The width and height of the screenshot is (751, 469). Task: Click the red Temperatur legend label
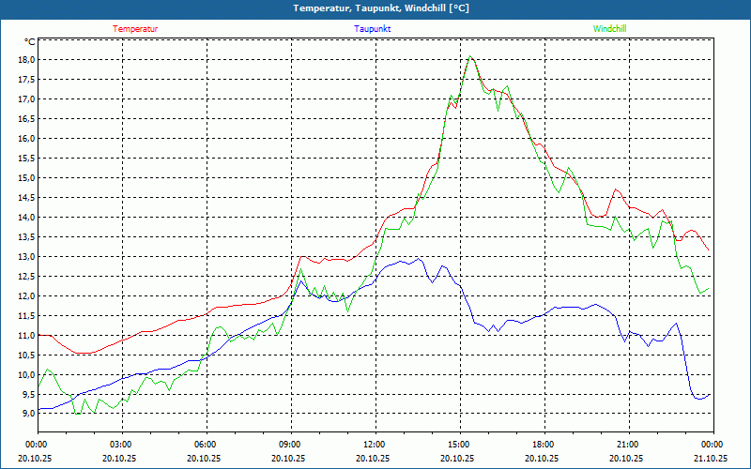tap(135, 29)
